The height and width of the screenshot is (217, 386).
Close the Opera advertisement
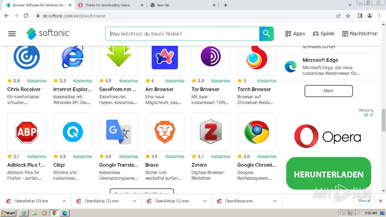pos(372,115)
